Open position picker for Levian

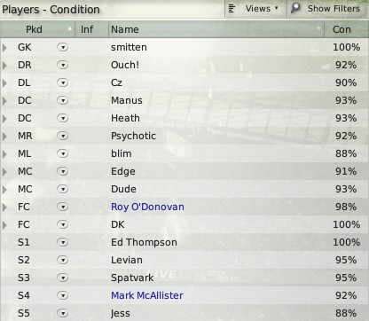point(63,260)
